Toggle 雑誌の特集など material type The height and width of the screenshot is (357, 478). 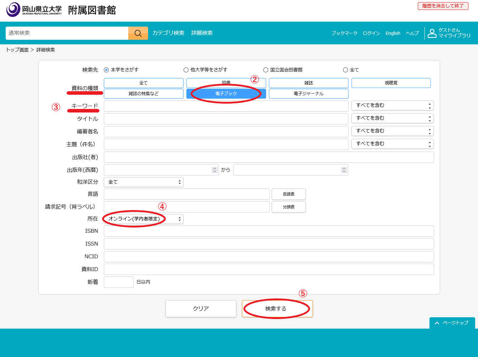pyautogui.click(x=144, y=94)
